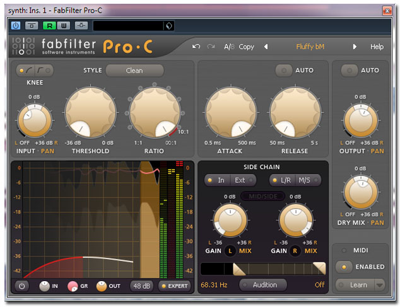Click the left side chain MIX label
Image resolution: width=400 pixels, height=307 pixels.
(245, 251)
